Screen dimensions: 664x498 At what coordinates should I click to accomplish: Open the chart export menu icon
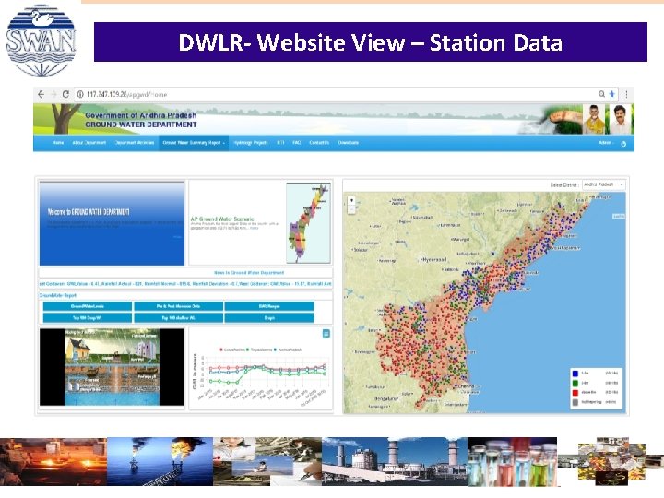pos(326,334)
